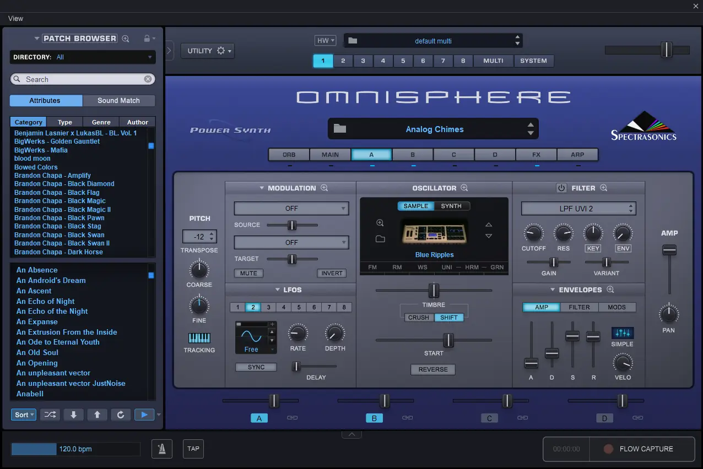Zoom the Envelopes section magnifier
The image size is (703, 469).
point(610,290)
